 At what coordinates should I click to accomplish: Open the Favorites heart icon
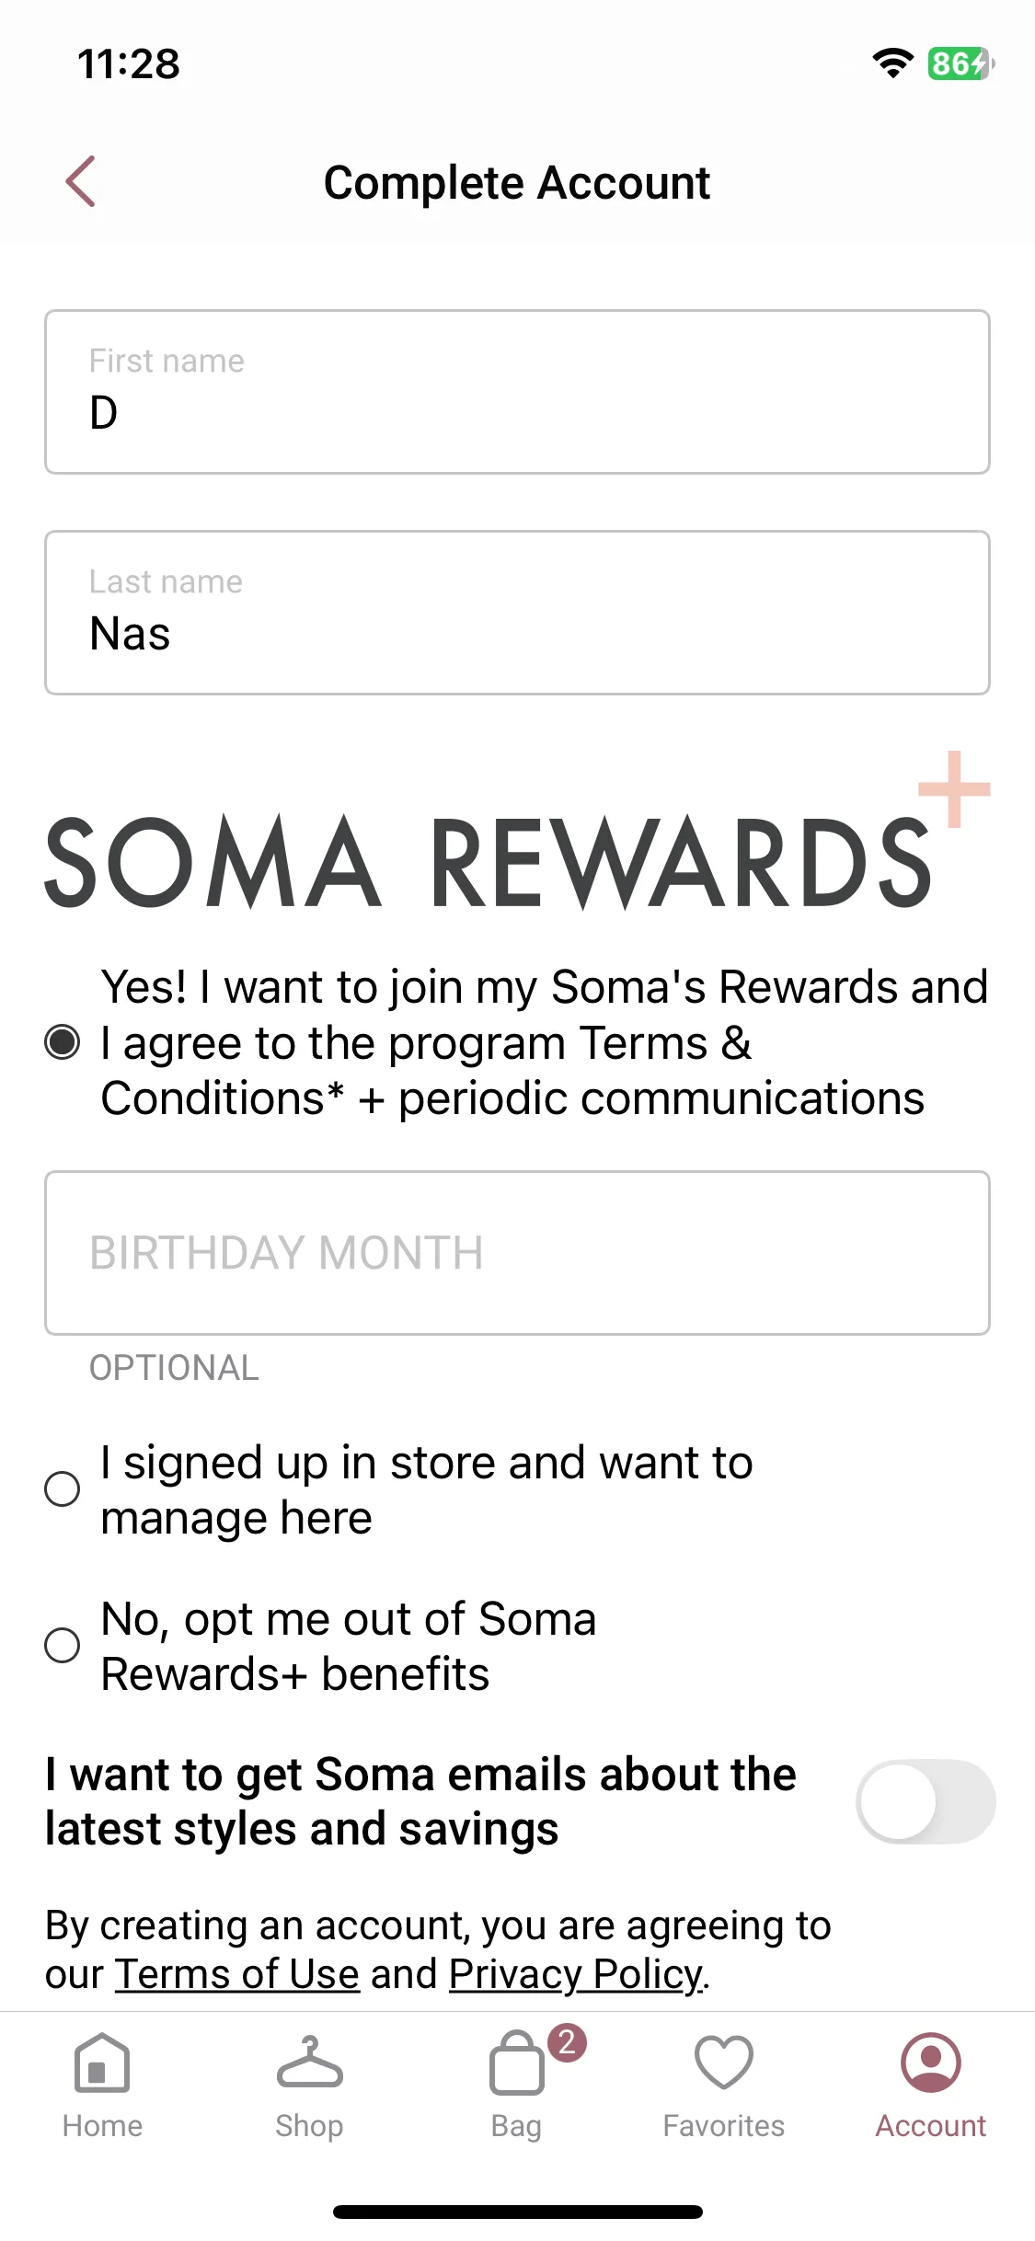coord(724,2063)
